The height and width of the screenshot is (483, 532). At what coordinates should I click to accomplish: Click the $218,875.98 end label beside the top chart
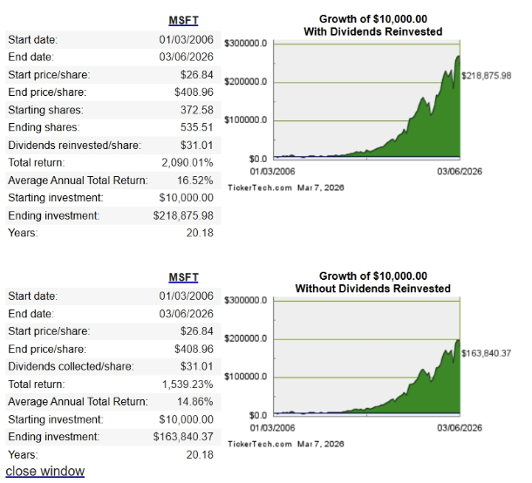pyautogui.click(x=493, y=77)
